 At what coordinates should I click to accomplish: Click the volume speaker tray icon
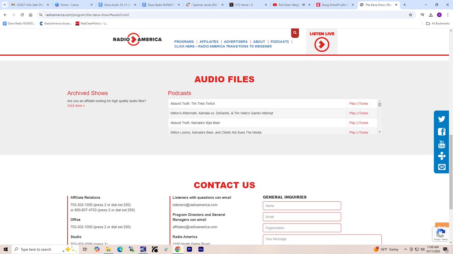tap(422, 249)
